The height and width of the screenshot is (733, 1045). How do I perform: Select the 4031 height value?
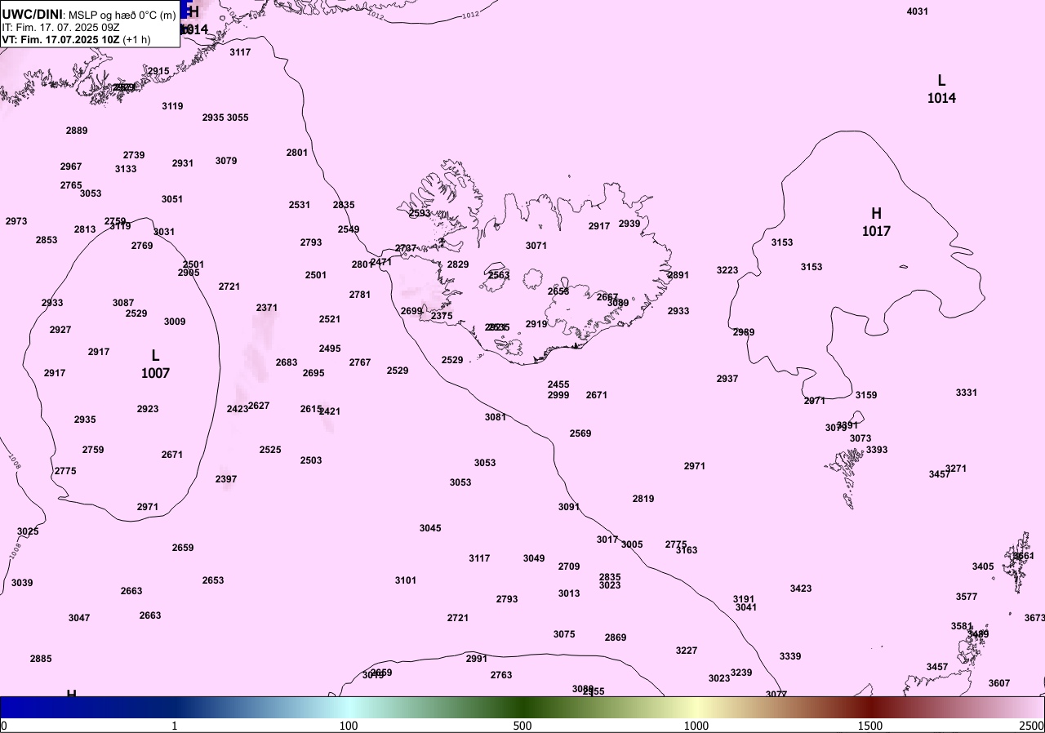[918, 11]
